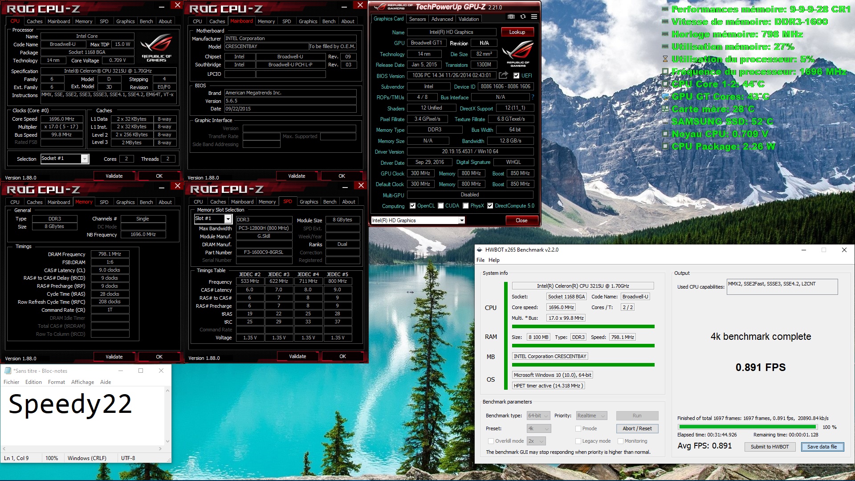Click the Bus Interface question mark icon
The image size is (855, 481).
[533, 97]
